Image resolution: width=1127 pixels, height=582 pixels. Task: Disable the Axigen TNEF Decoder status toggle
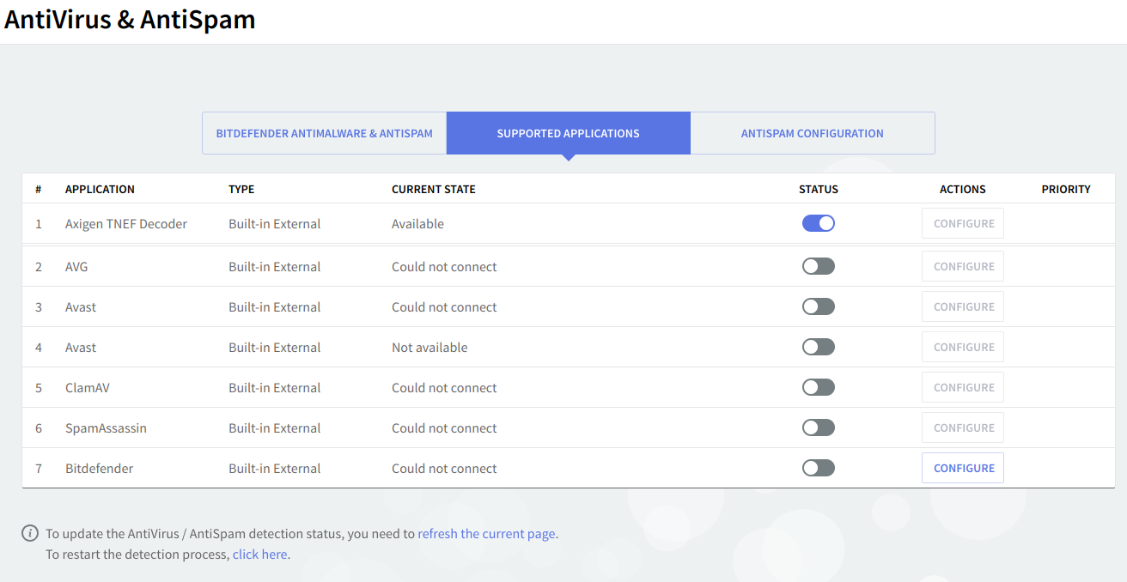pos(818,223)
